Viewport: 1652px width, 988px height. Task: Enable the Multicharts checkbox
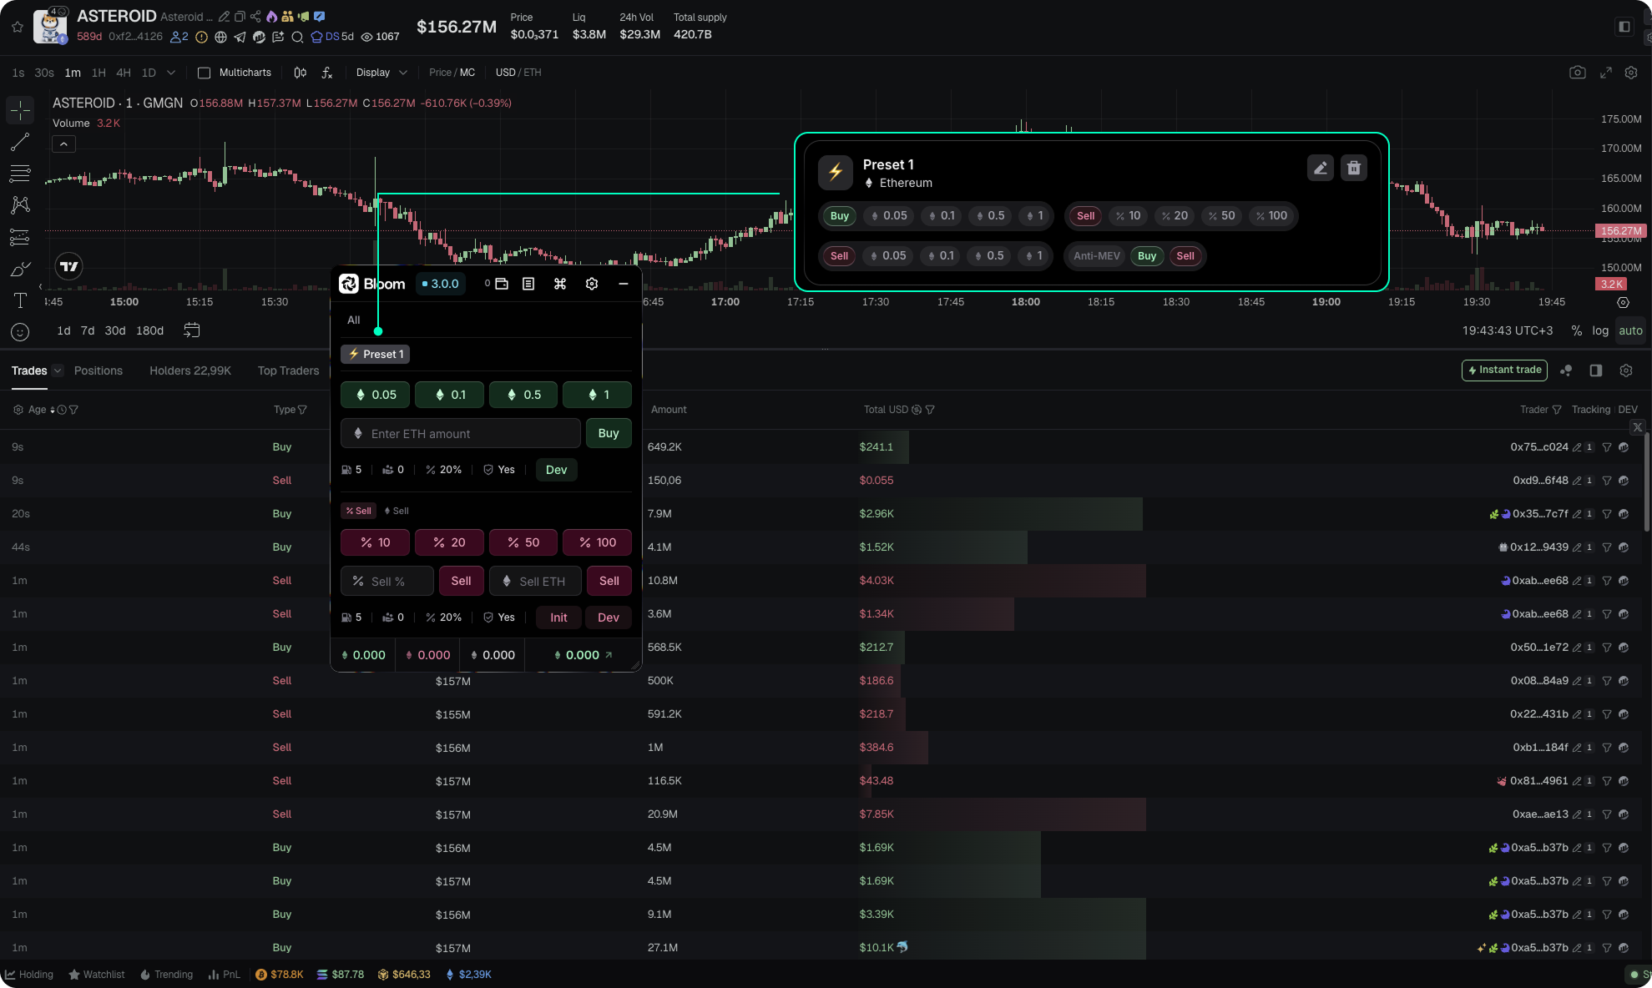[204, 73]
